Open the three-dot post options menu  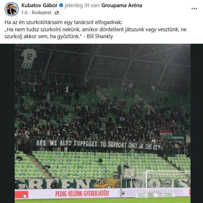tap(194, 8)
